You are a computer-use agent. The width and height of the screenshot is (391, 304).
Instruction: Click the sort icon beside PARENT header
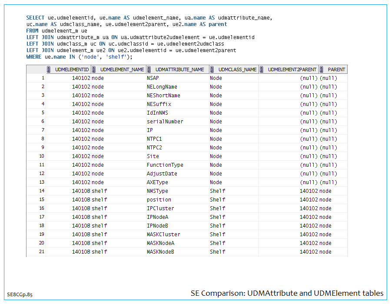pyautogui.click(x=322, y=69)
